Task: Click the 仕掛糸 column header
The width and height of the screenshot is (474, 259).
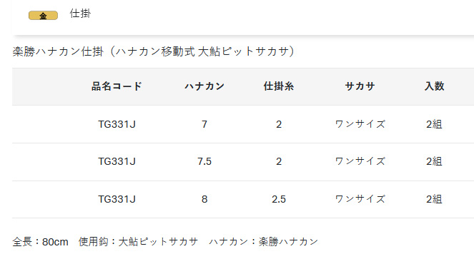Action: tap(278, 86)
